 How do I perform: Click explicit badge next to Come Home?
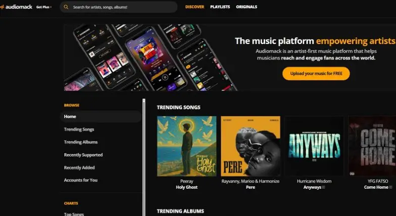(391, 187)
